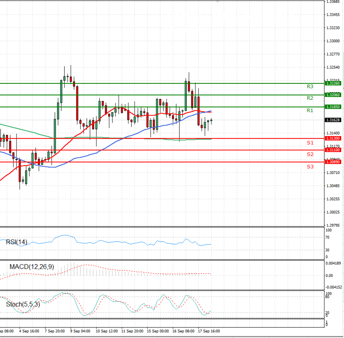Click the RSI(14) indicator label

click(x=17, y=242)
